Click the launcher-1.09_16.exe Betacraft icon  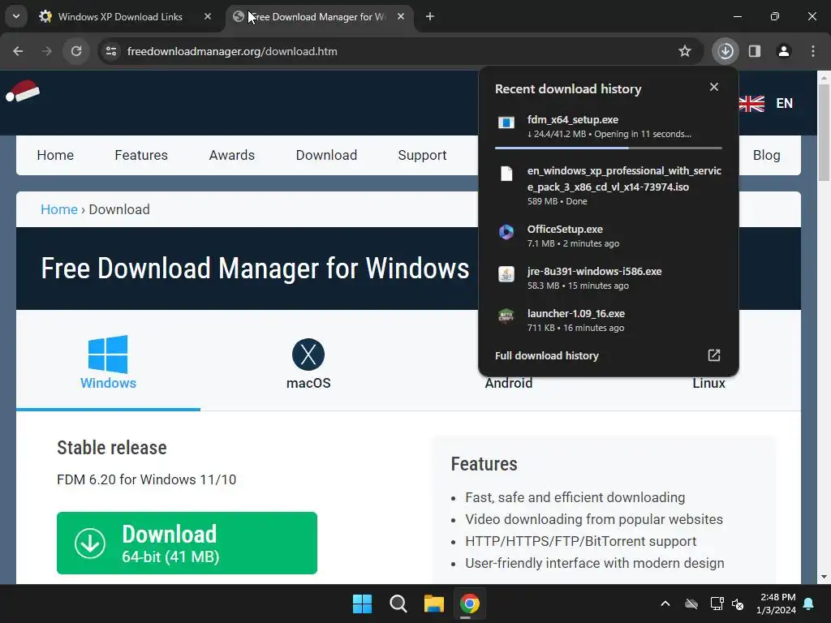pos(506,316)
